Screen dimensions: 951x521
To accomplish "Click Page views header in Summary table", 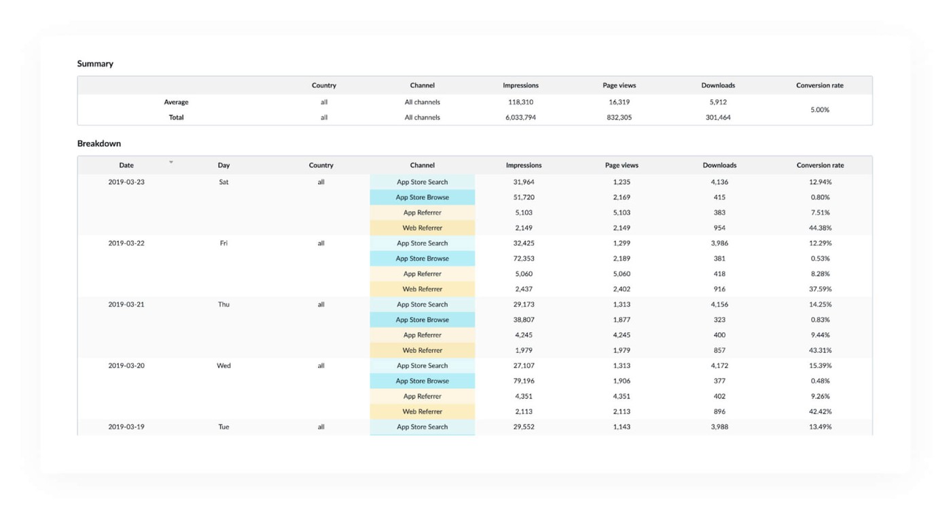I will (619, 86).
